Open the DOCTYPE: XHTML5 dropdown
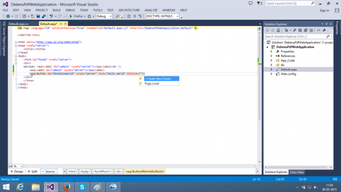The image size is (341, 192). tap(162, 16)
